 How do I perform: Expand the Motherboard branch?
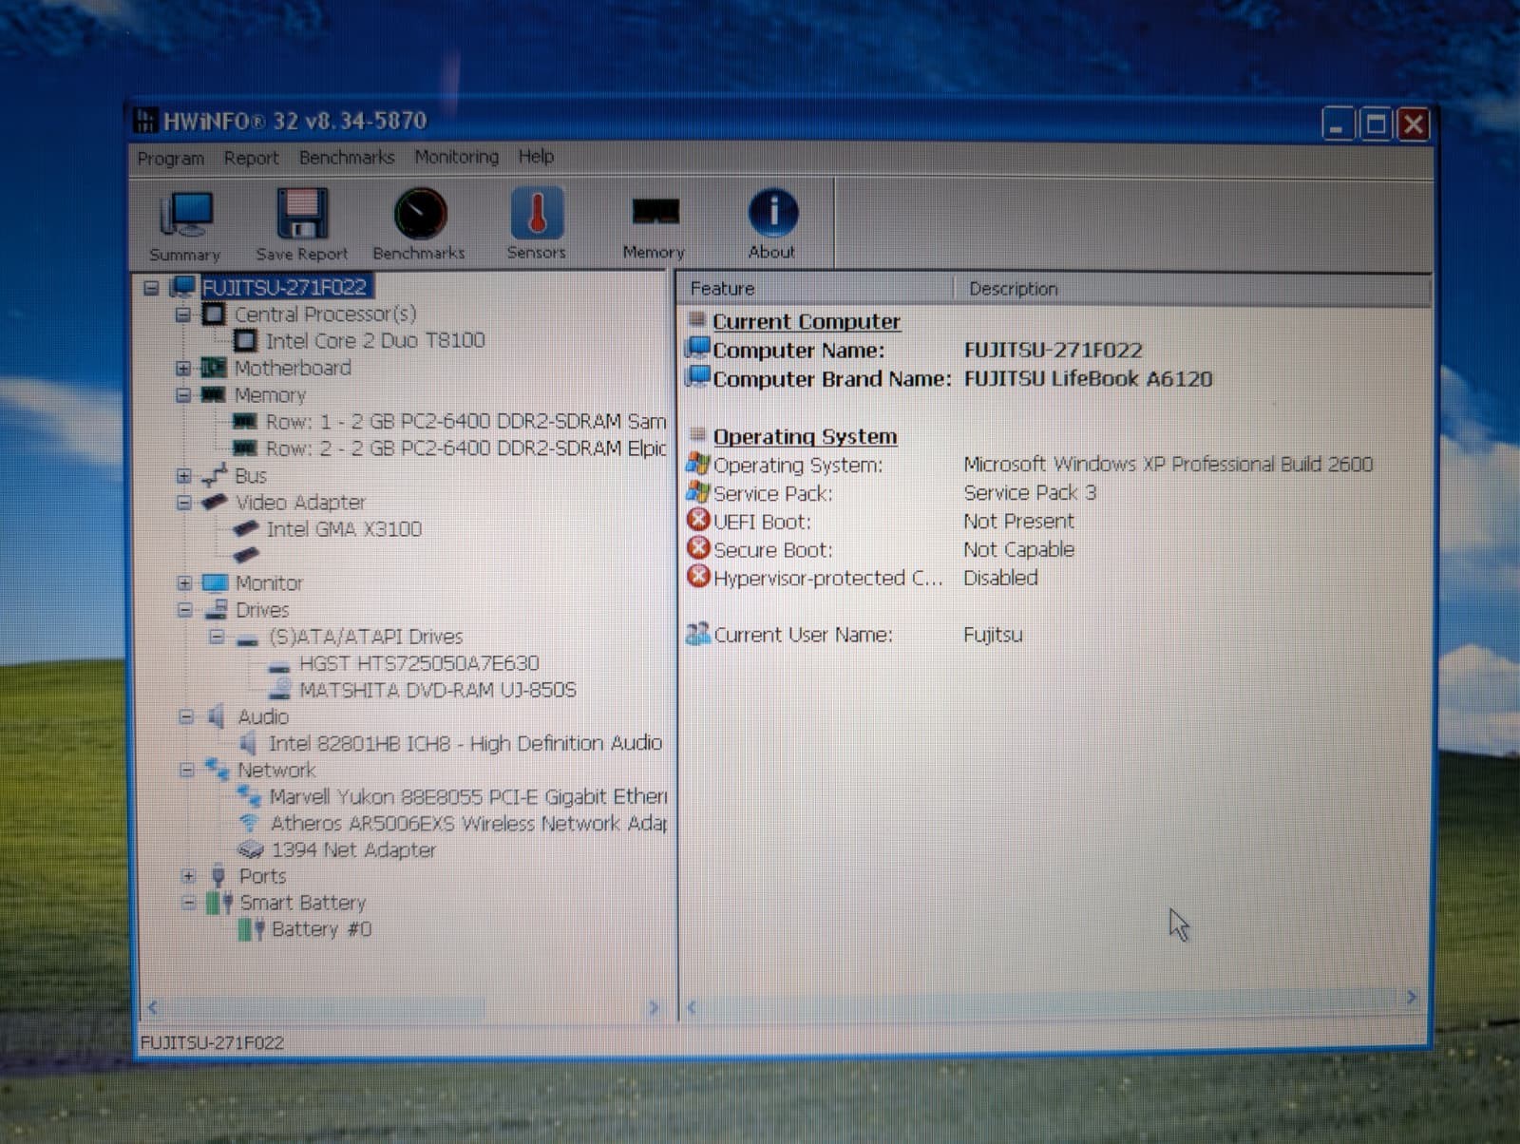[183, 368]
